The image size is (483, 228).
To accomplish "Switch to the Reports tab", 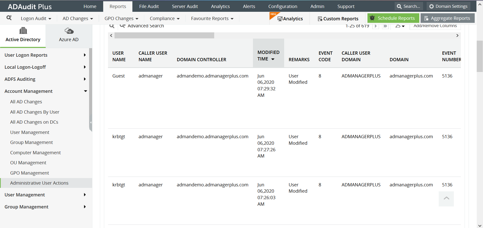I will tap(118, 7).
